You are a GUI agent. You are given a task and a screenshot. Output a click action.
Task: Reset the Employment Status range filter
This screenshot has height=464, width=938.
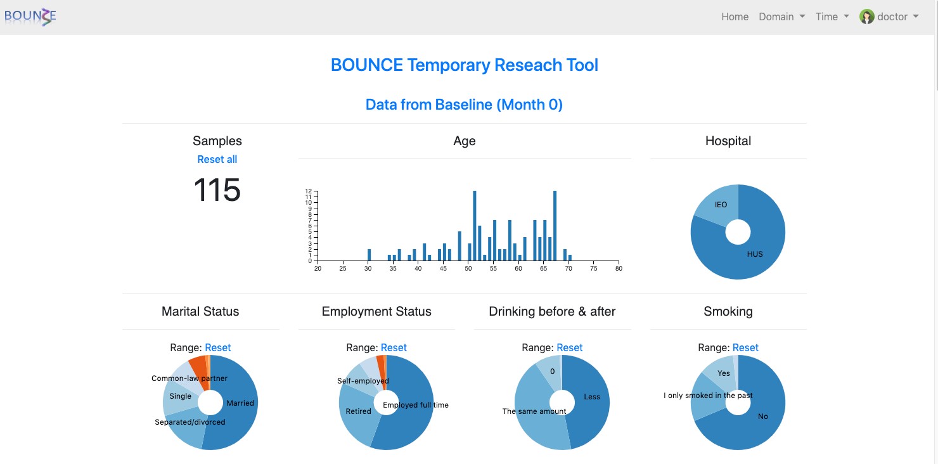394,347
